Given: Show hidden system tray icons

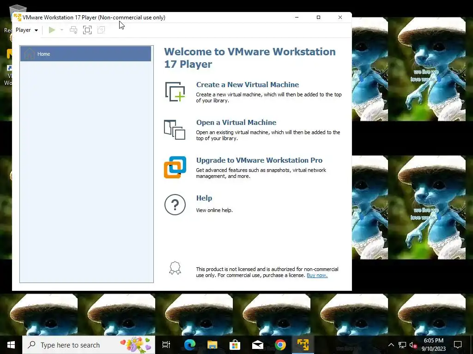Looking at the screenshot, I should tap(391, 345).
